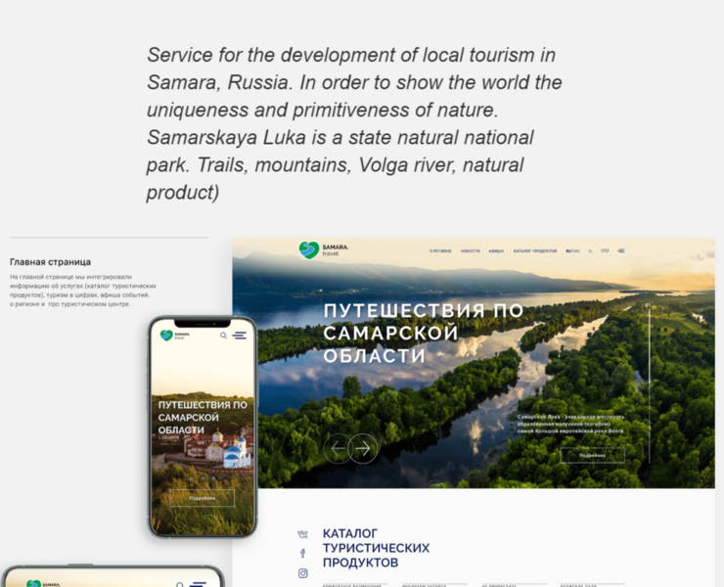Viewport: 724px width, 587px height.
Task: Open 'О регионе' navigation item
Action: click(440, 251)
